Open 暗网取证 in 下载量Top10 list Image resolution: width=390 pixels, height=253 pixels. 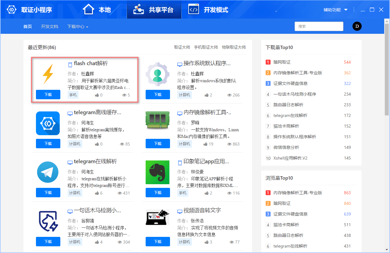tap(282, 62)
